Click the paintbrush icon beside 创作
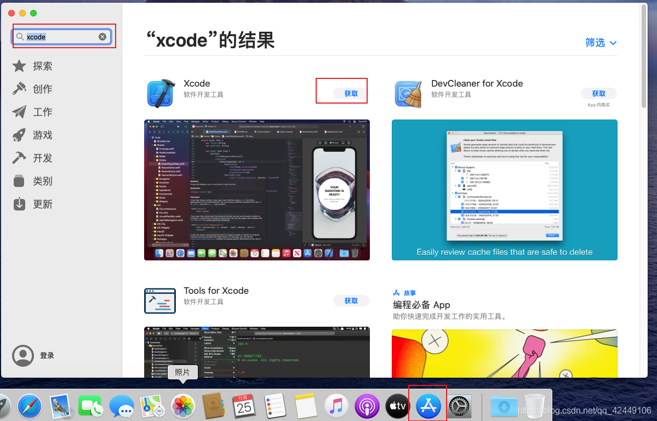Screen dimensions: 657x421 coord(19,88)
